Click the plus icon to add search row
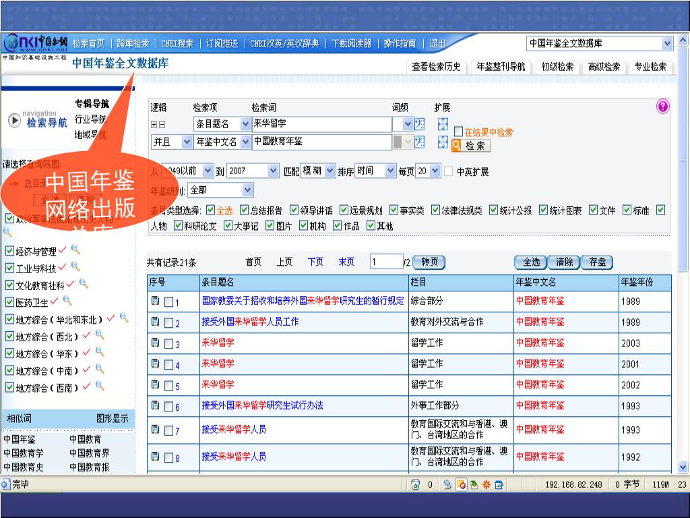This screenshot has height=518, width=690. (x=154, y=125)
